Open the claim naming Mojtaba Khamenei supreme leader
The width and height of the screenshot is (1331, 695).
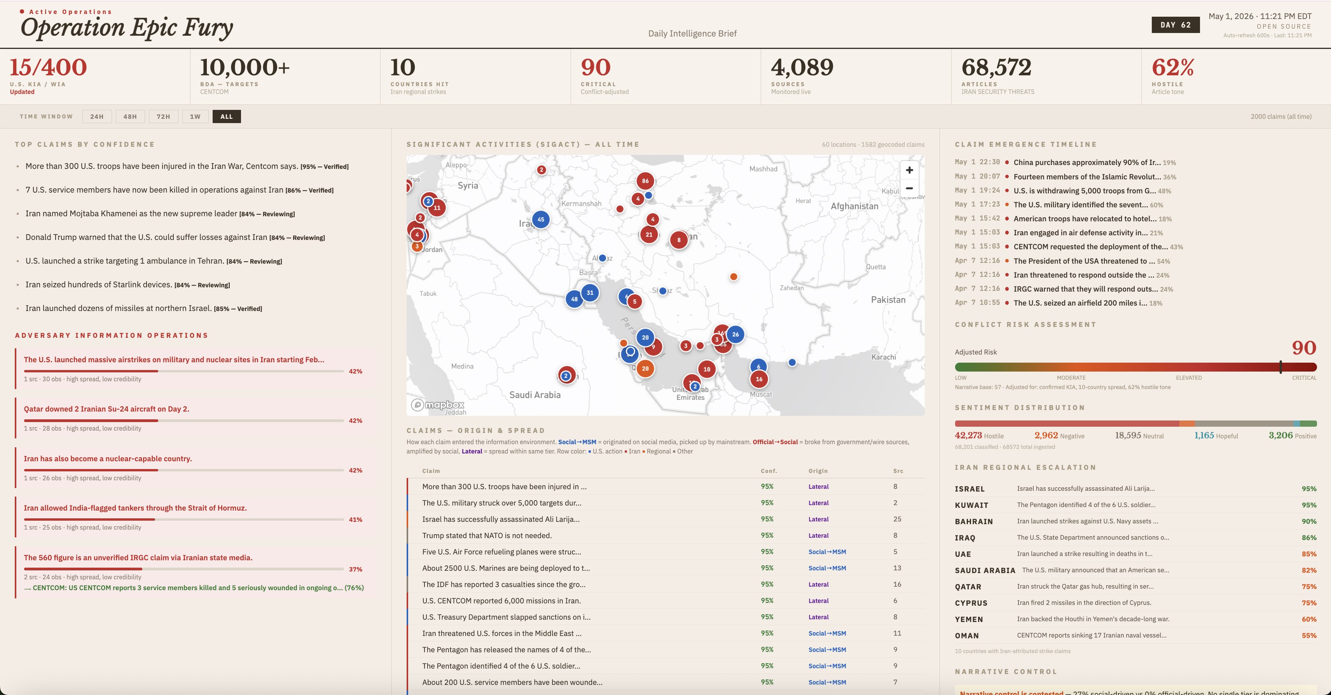point(160,214)
